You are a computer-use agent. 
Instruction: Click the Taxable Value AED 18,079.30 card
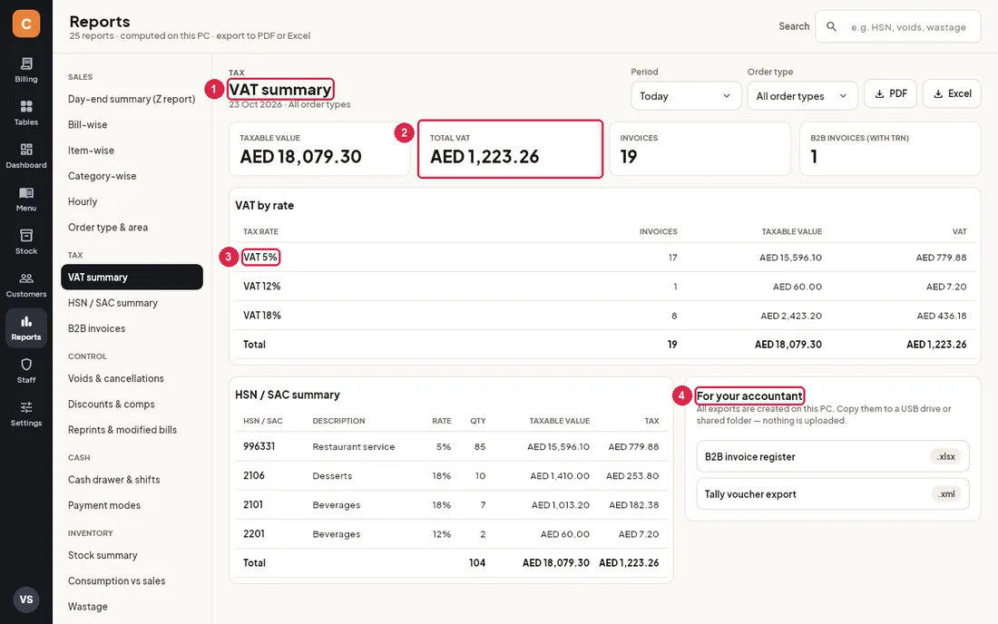pos(319,149)
